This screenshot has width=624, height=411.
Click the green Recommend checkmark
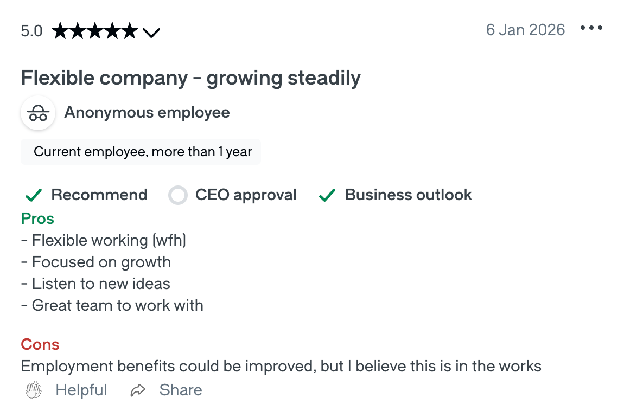(x=33, y=195)
